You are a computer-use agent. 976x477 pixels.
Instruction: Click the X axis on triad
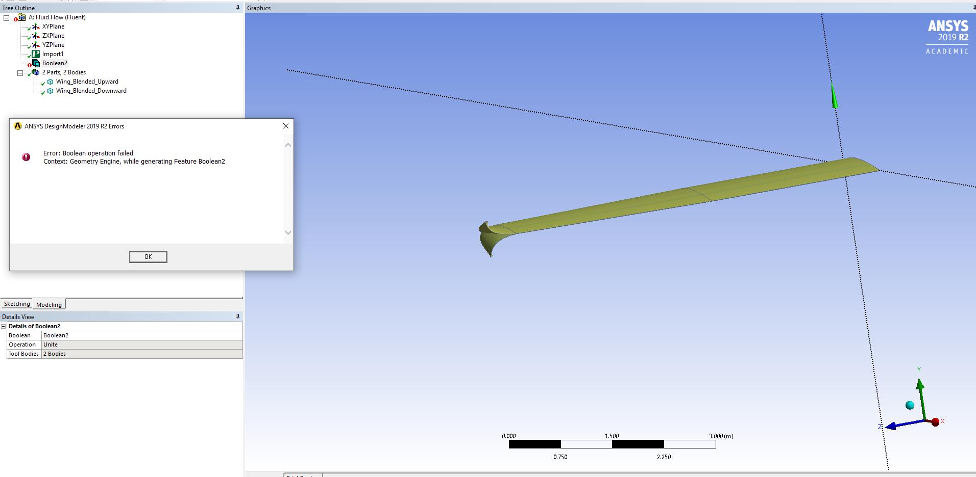click(936, 422)
